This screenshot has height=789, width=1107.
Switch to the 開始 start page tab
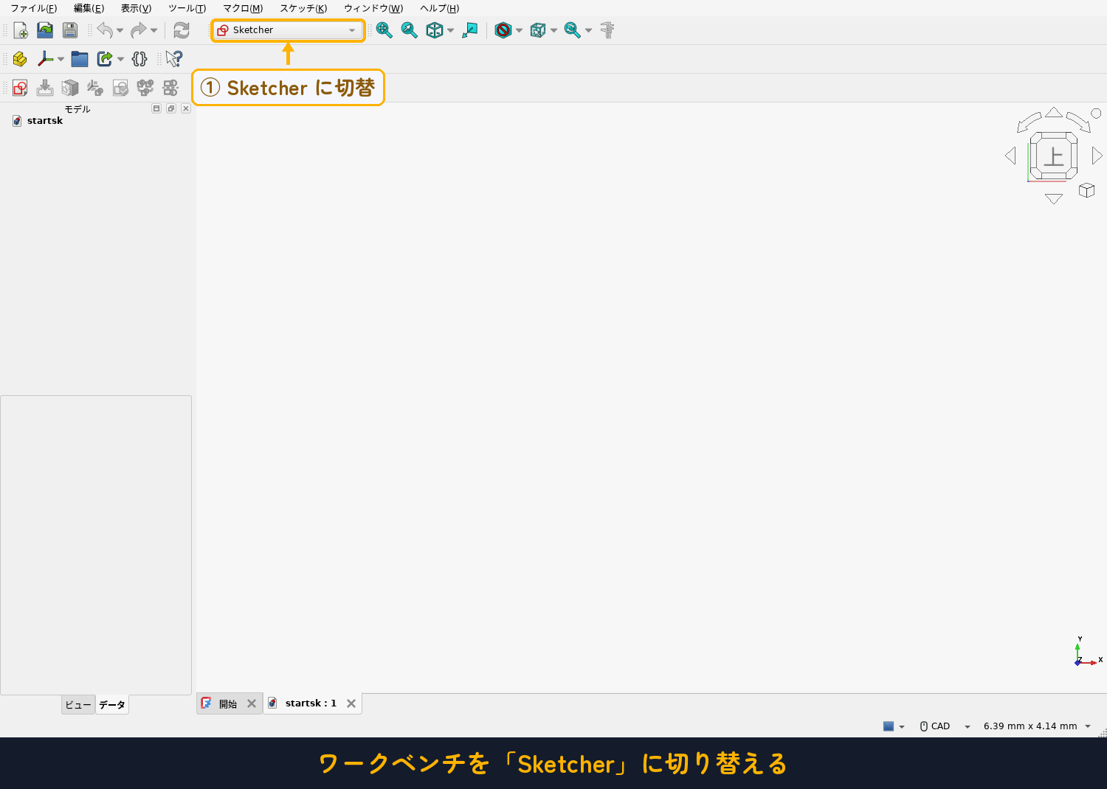(x=229, y=703)
